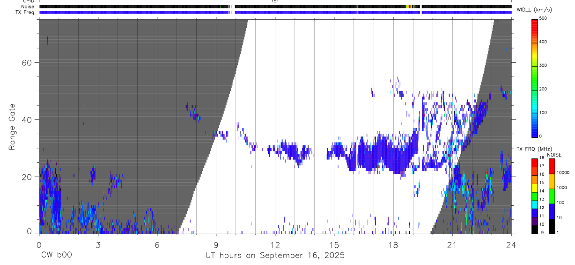
Task: Click the 'TX FRQ (MHz)' legend title
Action: (x=533, y=149)
